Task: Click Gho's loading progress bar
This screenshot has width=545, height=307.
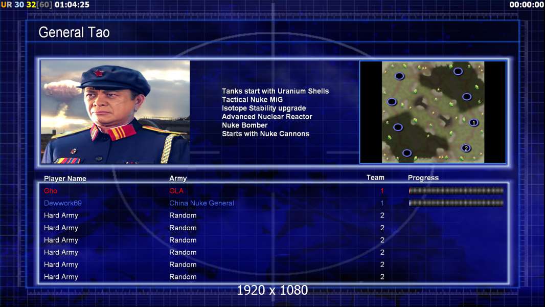Action: point(456,190)
